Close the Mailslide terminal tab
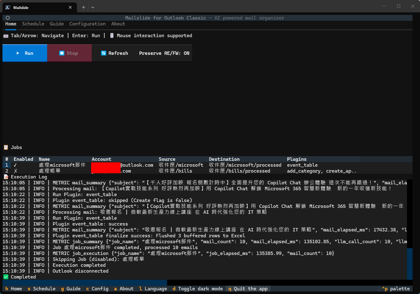The image size is (420, 294). 70,7
